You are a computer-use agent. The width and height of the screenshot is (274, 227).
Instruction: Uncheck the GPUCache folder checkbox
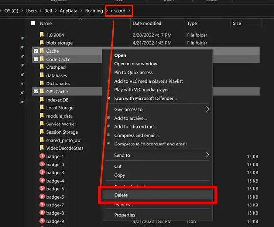point(36,91)
